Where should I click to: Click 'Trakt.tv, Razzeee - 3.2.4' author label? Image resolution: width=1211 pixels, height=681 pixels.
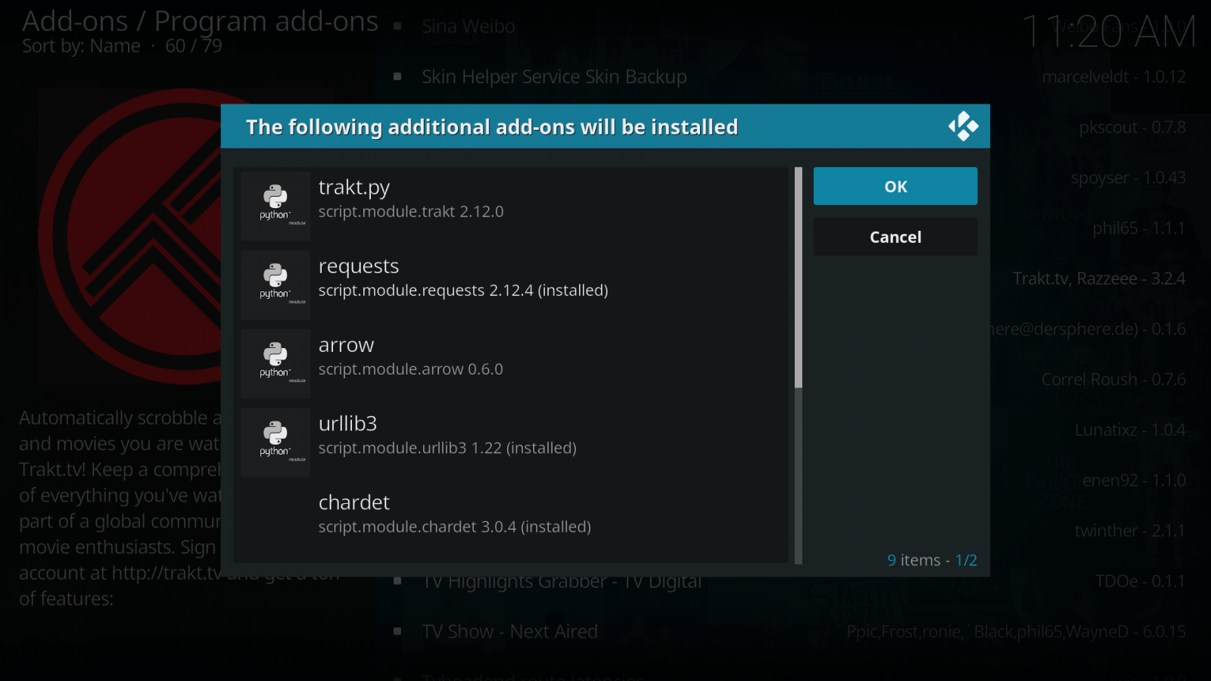pos(1099,278)
